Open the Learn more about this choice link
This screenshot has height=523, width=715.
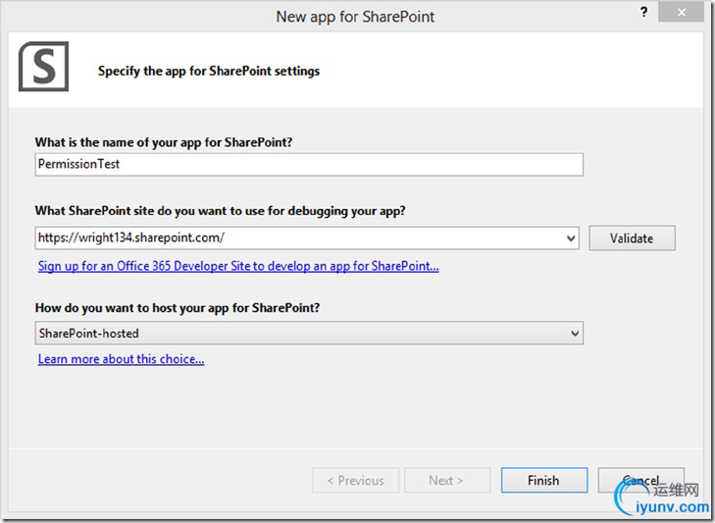click(x=121, y=359)
